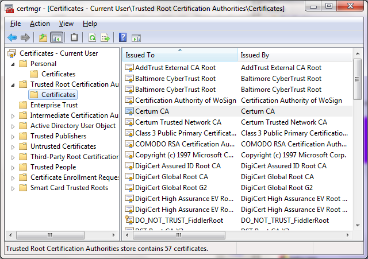Open the Help menu

[90, 24]
